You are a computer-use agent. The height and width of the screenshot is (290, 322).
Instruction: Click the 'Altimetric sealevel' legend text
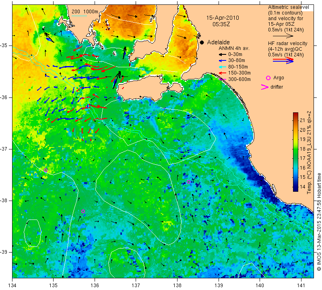[x=288, y=7]
